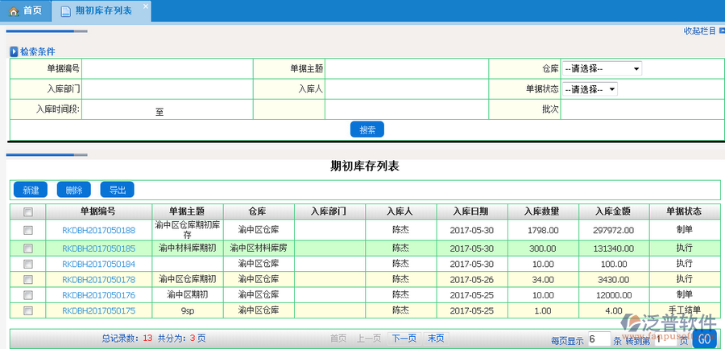This screenshot has width=725, height=349.
Task: Click the 检索条件 arrow icon
Action: point(14,51)
